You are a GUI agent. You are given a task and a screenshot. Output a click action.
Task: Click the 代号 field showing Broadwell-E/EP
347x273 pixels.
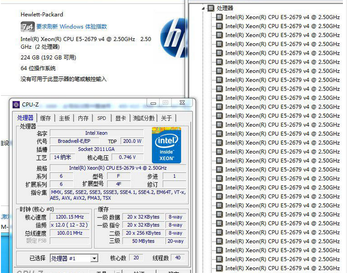click(74, 141)
